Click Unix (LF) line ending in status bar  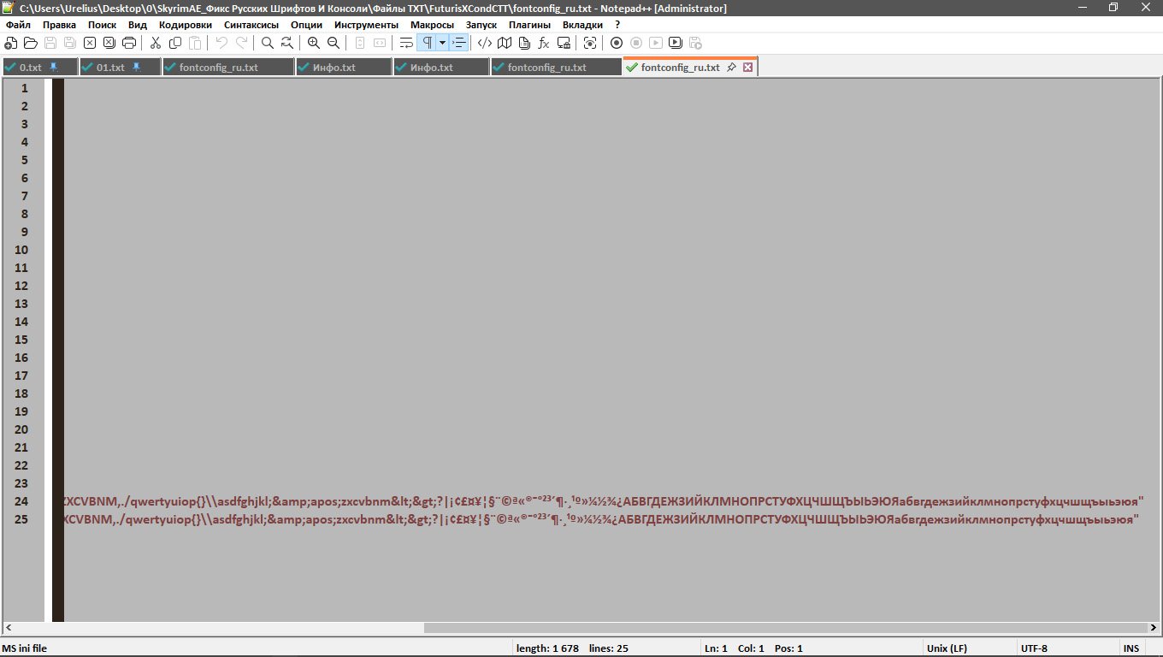tap(947, 648)
